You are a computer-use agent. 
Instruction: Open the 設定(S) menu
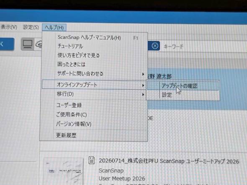tap(31, 27)
